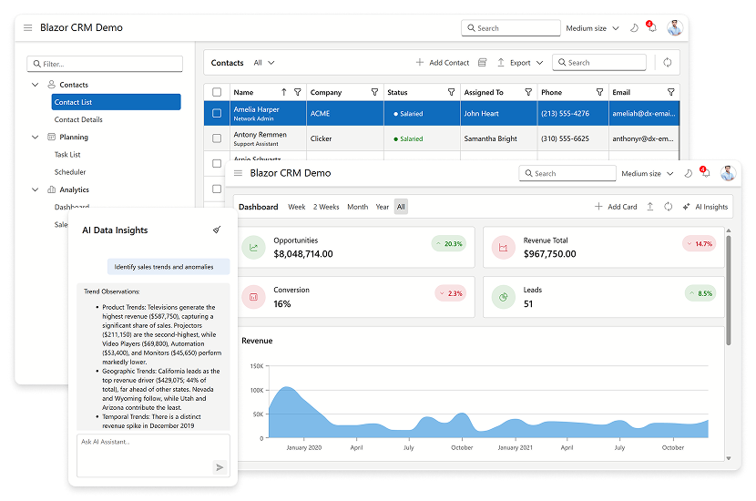The height and width of the screenshot is (501, 756).
Task: Select the All dashboard range tab
Action: point(401,207)
